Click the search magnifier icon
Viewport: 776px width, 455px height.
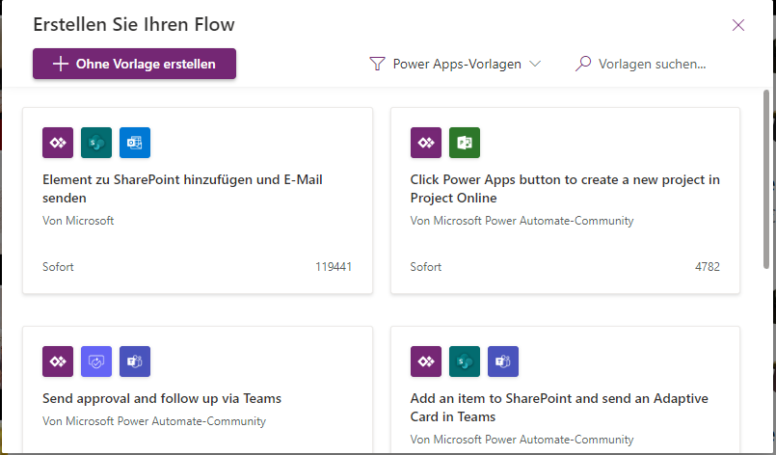click(x=583, y=64)
